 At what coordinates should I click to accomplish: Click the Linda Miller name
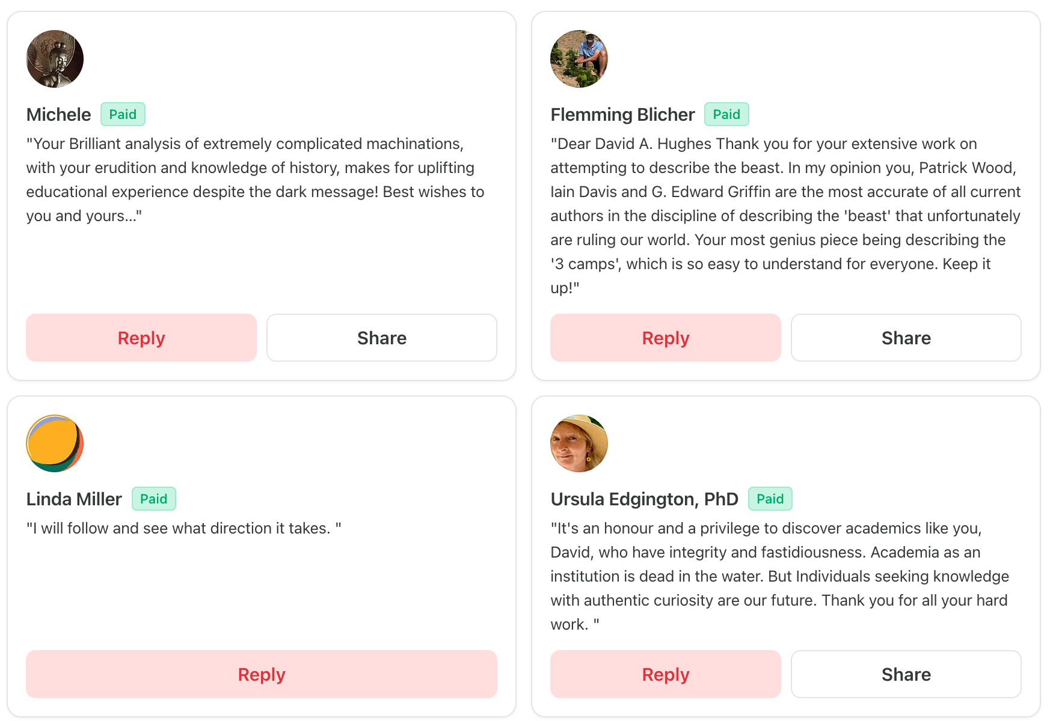coord(74,499)
